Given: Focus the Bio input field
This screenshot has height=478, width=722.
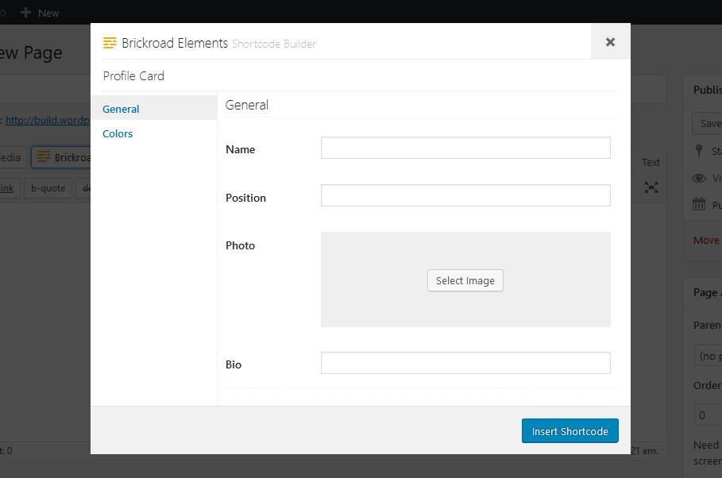Looking at the screenshot, I should 465,363.
